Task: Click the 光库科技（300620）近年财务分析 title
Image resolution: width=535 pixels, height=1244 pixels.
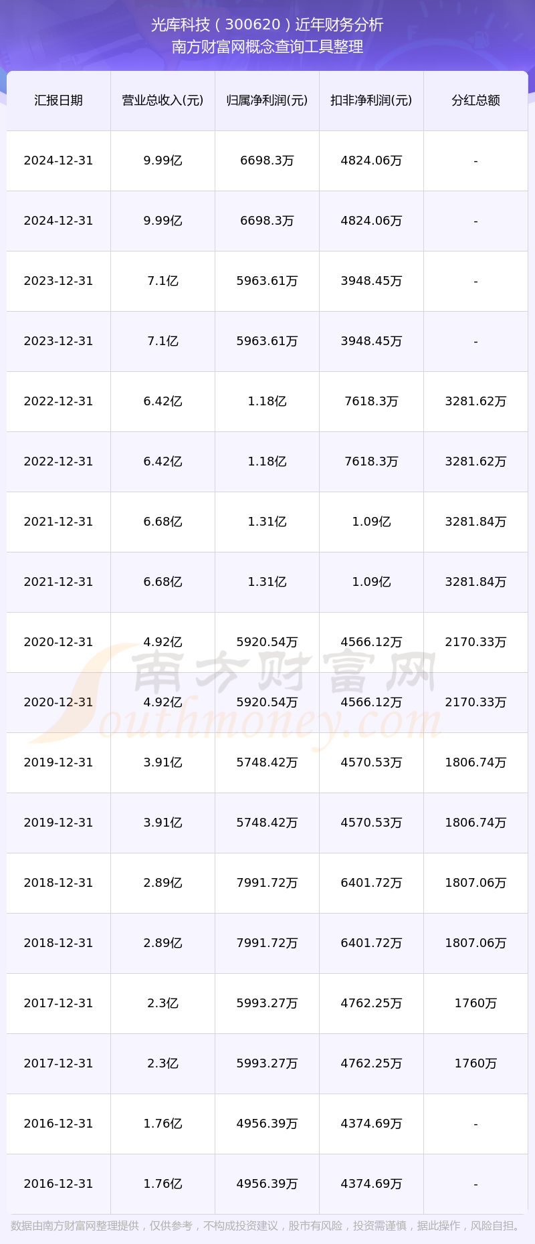Action: click(267, 25)
